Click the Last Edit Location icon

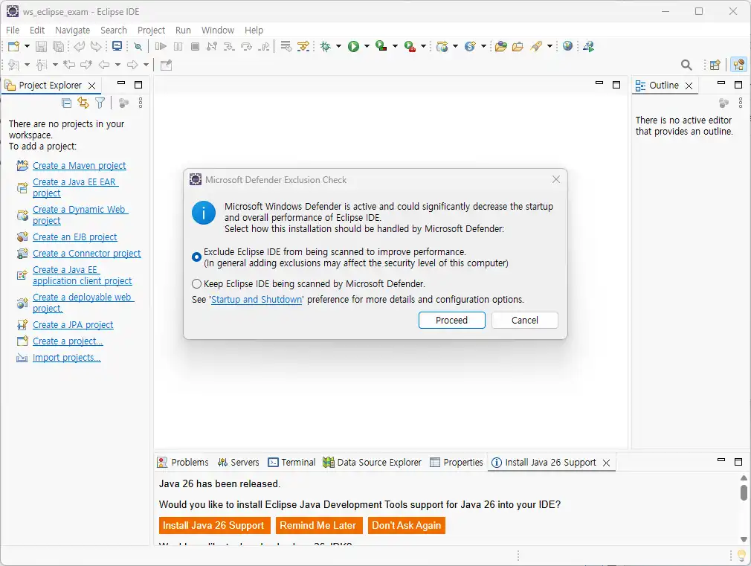coord(69,65)
